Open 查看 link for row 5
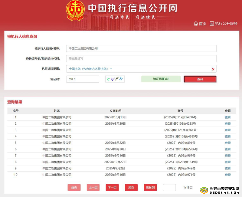The width and height of the screenshot is (242, 197). (227, 143)
